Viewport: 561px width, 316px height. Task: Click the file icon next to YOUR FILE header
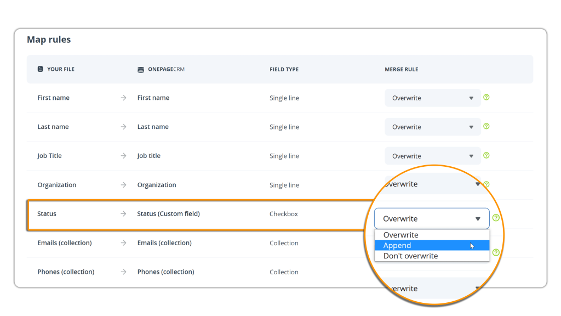[40, 70]
